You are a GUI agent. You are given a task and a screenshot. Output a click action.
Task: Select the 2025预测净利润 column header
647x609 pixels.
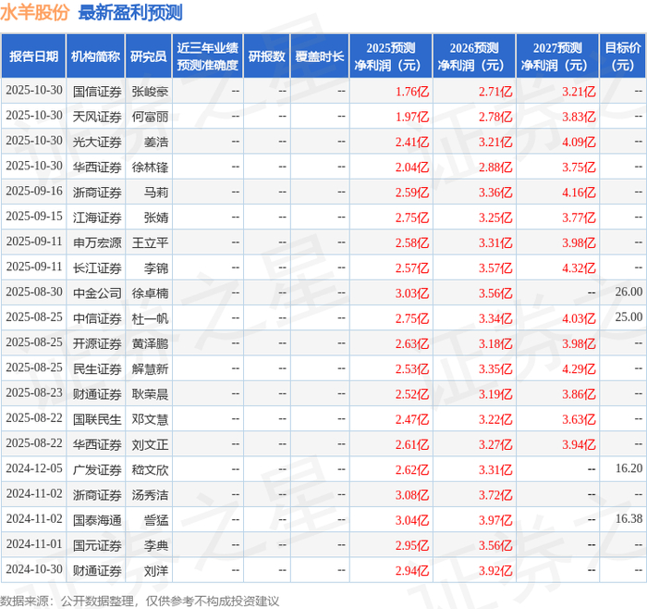click(391, 56)
